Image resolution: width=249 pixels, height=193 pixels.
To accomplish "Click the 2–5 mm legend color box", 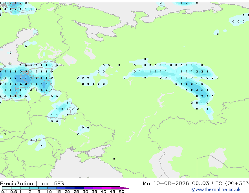I will pos(34,188).
